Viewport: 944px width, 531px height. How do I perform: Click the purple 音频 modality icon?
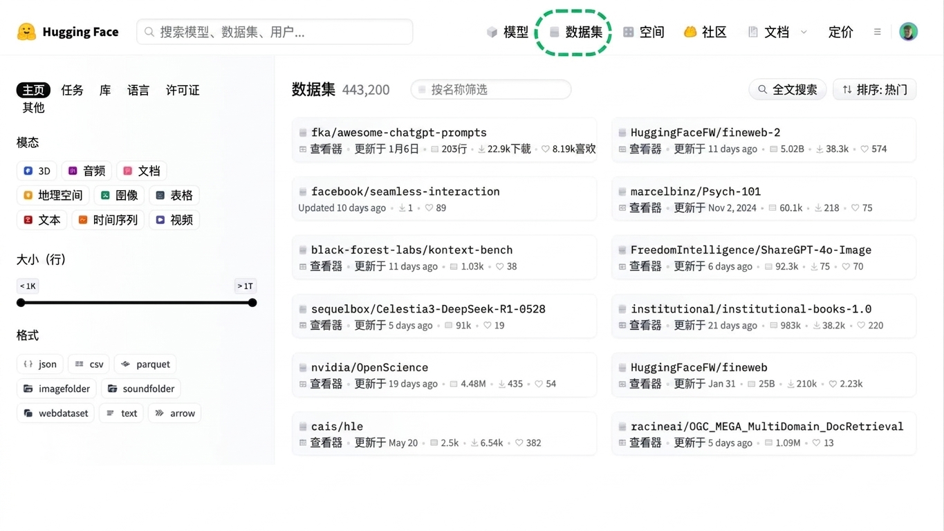(x=73, y=171)
